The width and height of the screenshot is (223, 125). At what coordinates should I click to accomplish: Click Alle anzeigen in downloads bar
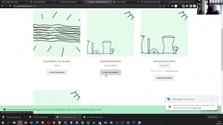213,117
